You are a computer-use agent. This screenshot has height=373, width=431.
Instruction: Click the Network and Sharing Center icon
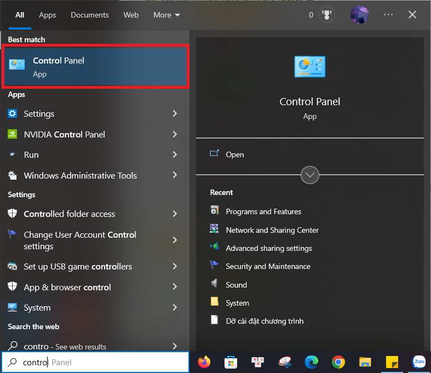tap(214, 229)
